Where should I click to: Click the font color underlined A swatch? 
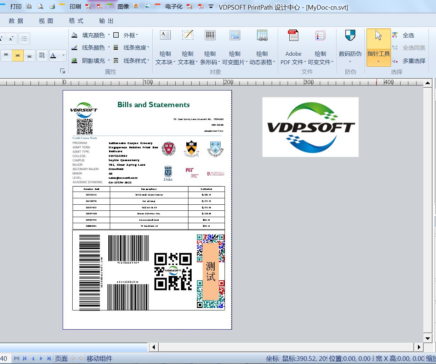[x=53, y=55]
